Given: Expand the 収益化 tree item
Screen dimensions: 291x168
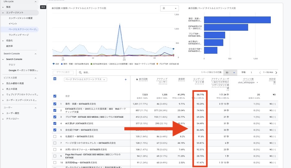Looking at the screenshot, I should click(x=3, y=41).
